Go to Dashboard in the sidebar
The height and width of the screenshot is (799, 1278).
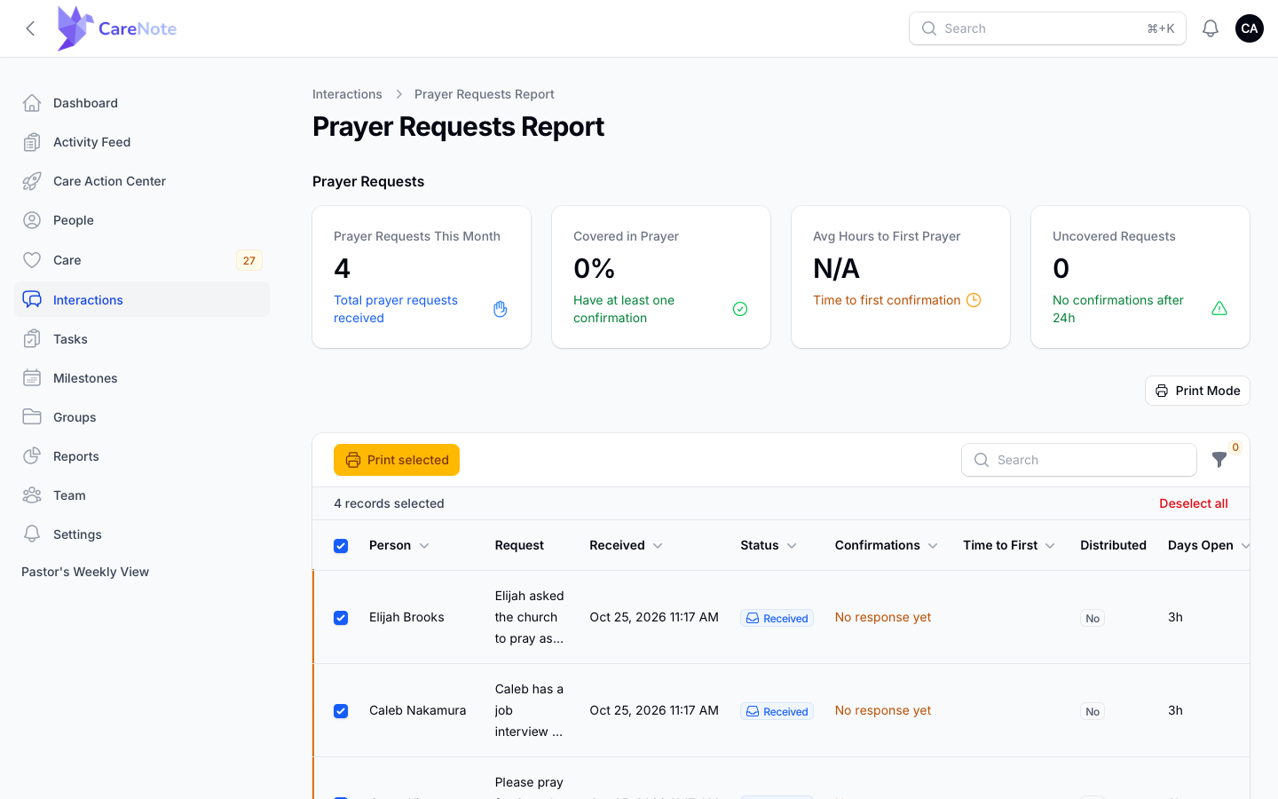[x=142, y=103]
